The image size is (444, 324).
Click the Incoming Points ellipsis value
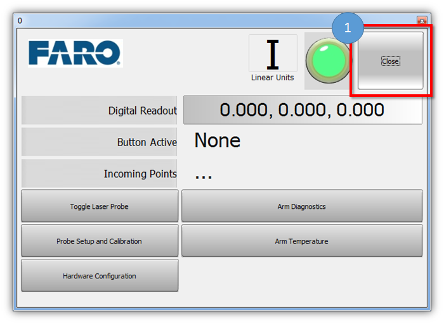tap(203, 175)
